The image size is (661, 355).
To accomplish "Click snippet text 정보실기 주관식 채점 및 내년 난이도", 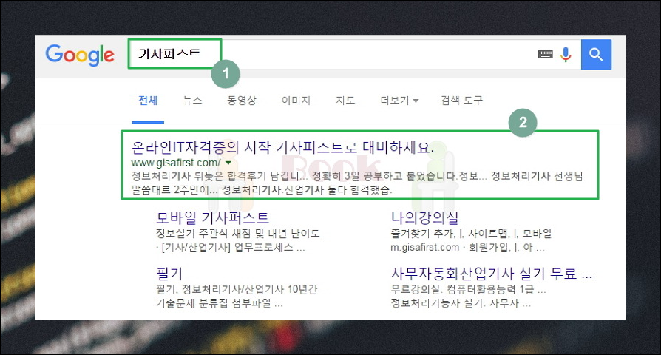I will coord(238,234).
